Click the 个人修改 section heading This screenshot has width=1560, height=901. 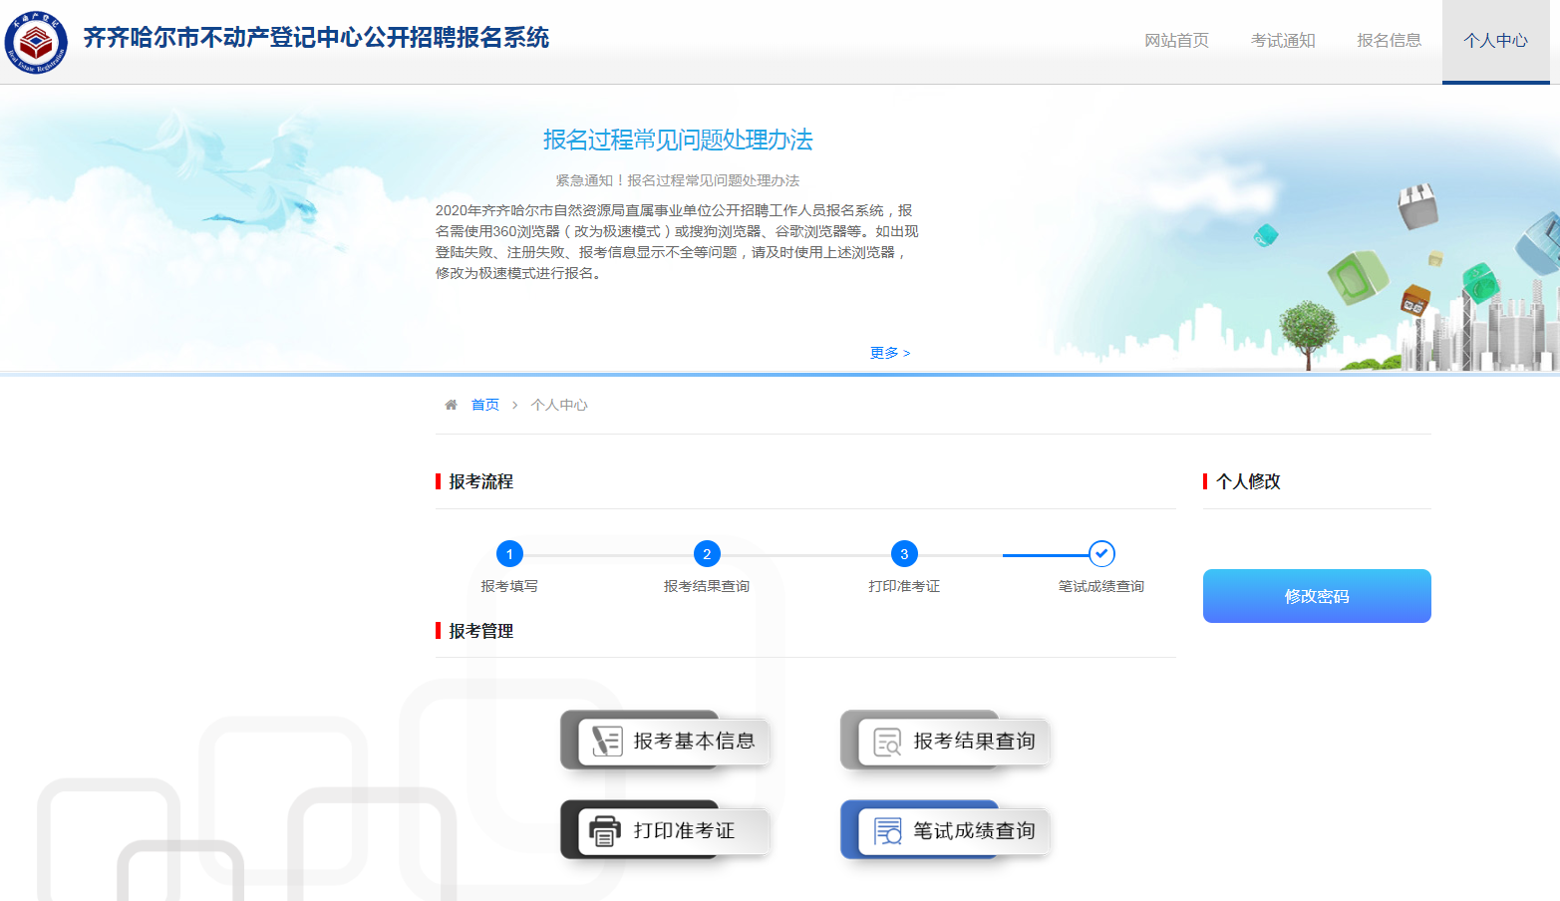click(x=1248, y=481)
